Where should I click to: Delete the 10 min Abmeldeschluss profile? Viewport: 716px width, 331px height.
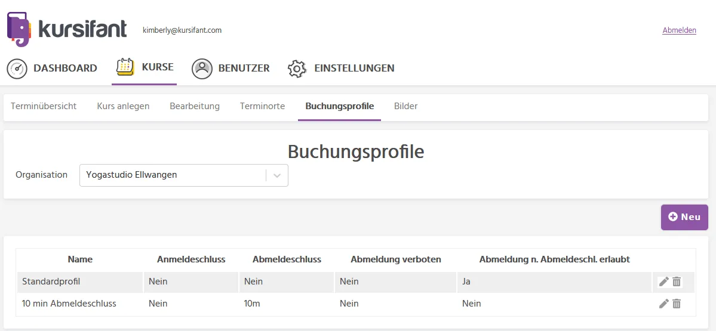pyautogui.click(x=677, y=303)
